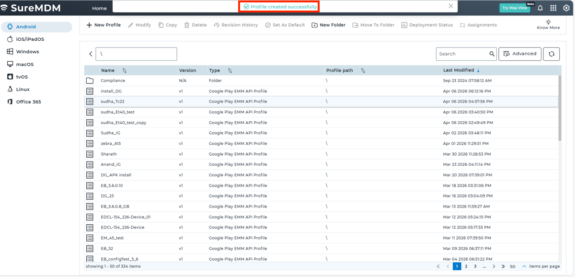Viewport: 575px width, 277px height.
Task: Select the DG_APK install profile name
Action: pos(116,175)
